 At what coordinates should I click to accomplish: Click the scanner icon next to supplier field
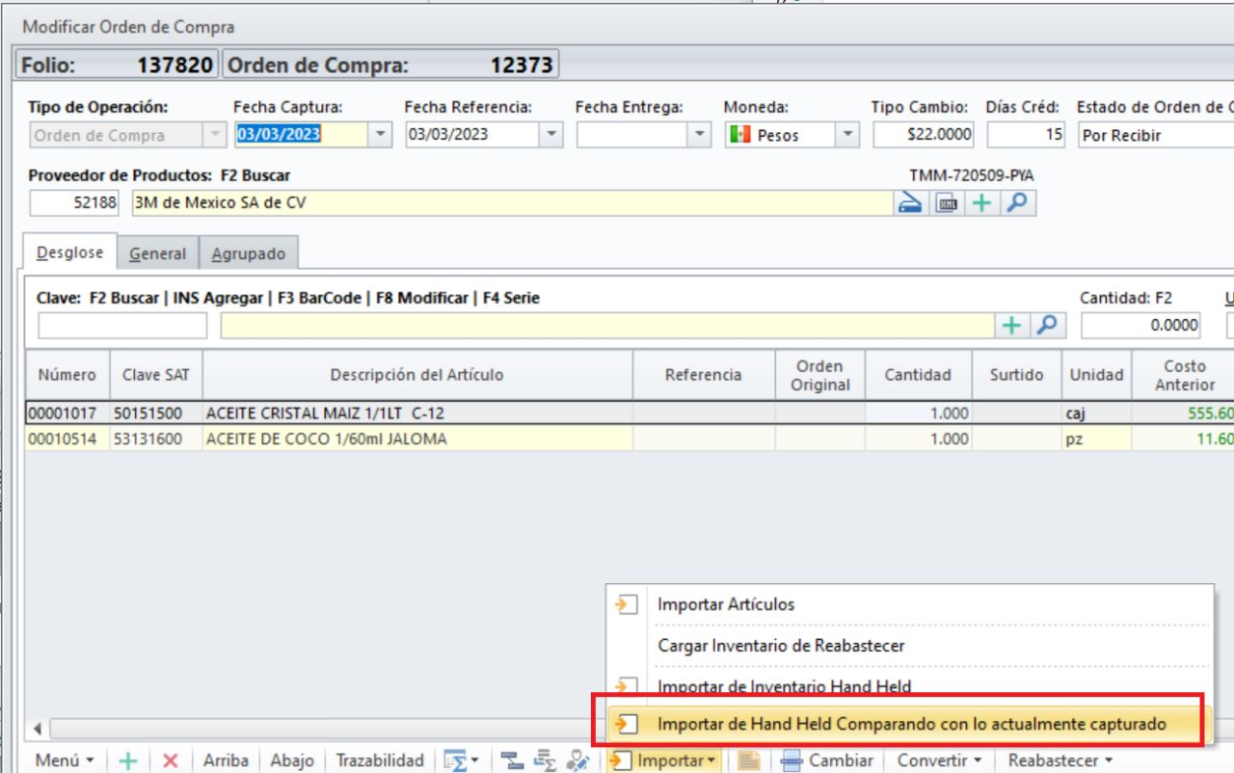pos(911,203)
